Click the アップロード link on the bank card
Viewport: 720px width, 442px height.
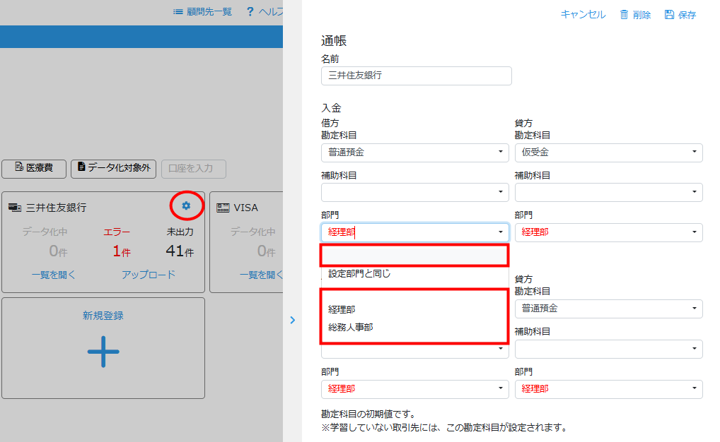pyautogui.click(x=149, y=275)
